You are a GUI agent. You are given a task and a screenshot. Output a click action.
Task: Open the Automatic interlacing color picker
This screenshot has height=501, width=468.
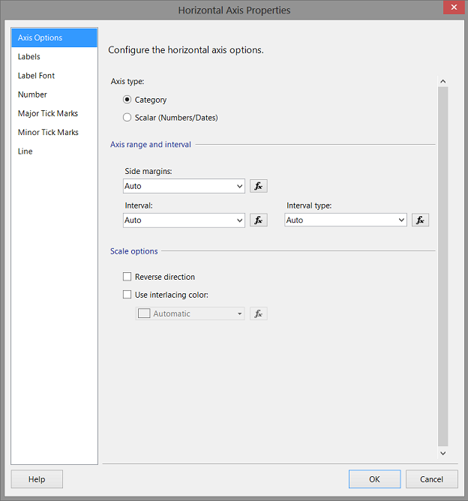click(190, 313)
